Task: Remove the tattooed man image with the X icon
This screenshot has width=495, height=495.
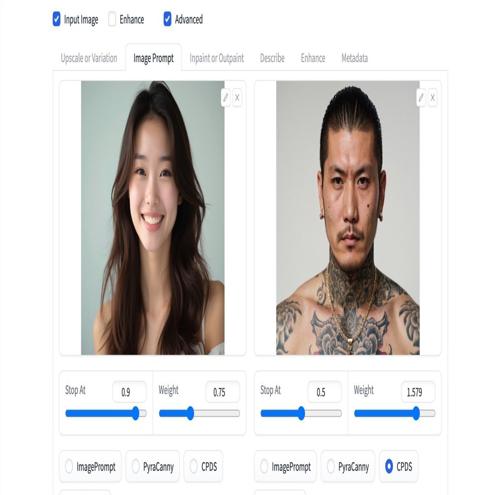Action: (432, 98)
